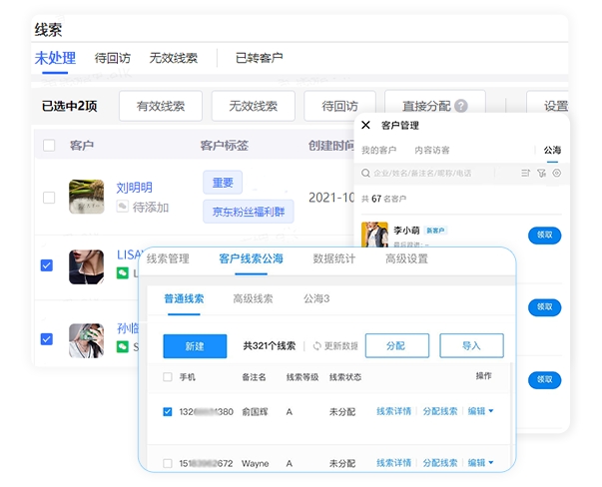Click the help icon beside 直接分配
This screenshot has width=602, height=487.
[461, 106]
